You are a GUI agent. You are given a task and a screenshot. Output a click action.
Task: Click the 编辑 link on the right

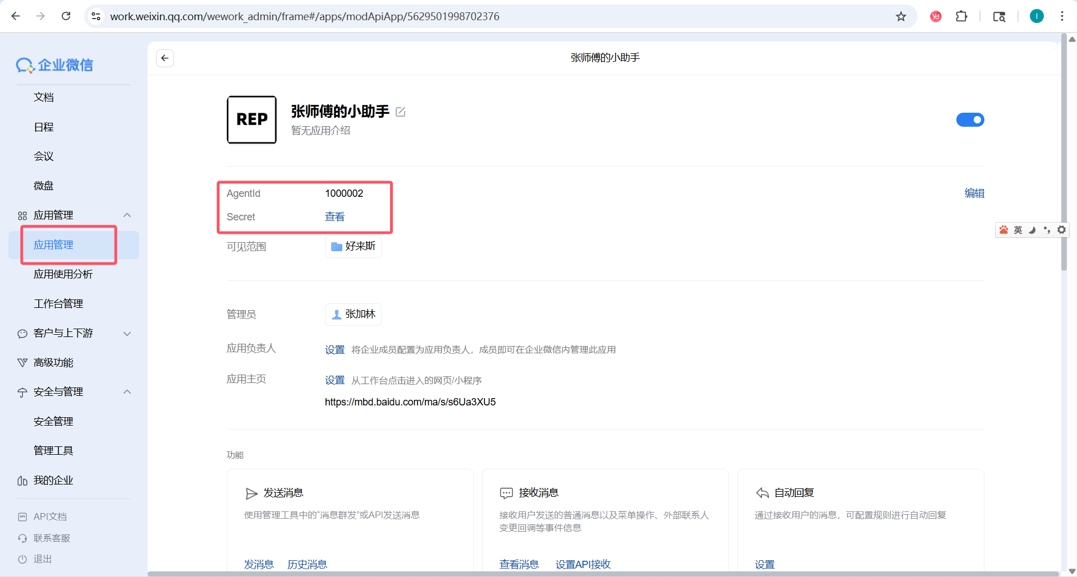(x=974, y=193)
